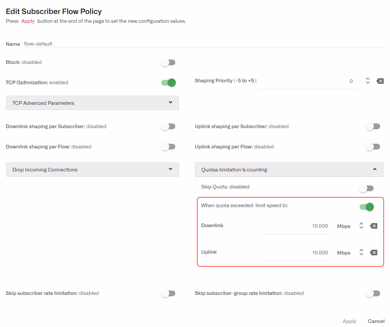Expand Drop Incoming Connections section
Image resolution: width=390 pixels, height=327 pixels.
pyautogui.click(x=92, y=170)
